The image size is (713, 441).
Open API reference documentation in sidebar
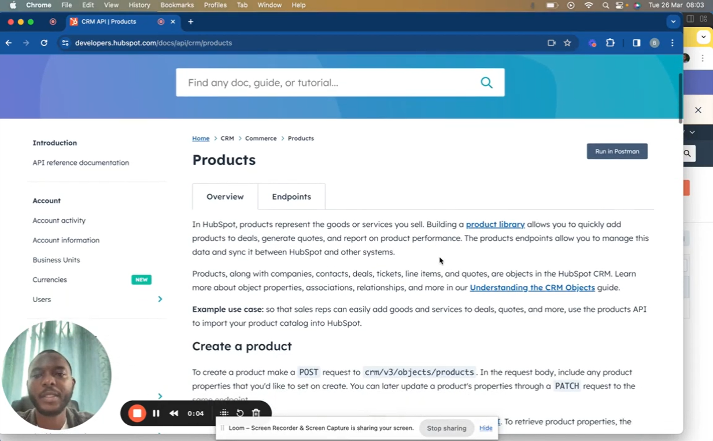point(81,163)
